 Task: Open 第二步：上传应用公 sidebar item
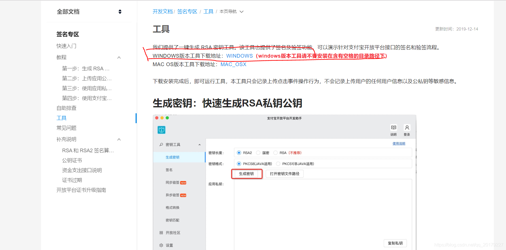point(87,79)
